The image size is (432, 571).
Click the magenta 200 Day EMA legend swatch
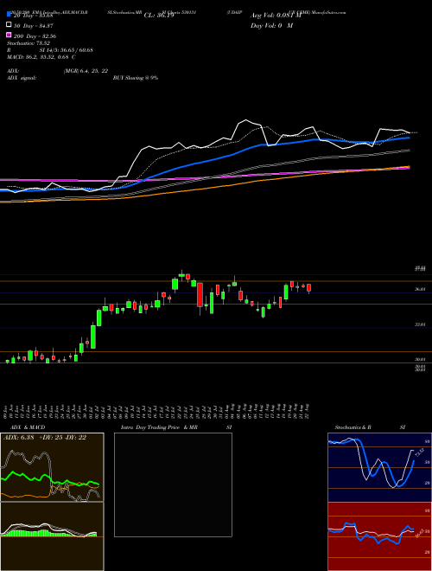tap(9, 35)
